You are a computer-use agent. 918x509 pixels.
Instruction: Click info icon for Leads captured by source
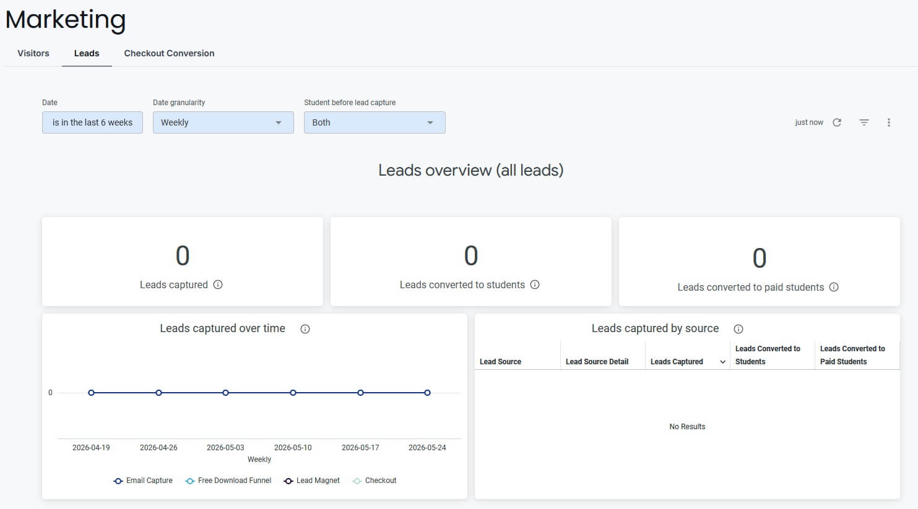tap(738, 329)
